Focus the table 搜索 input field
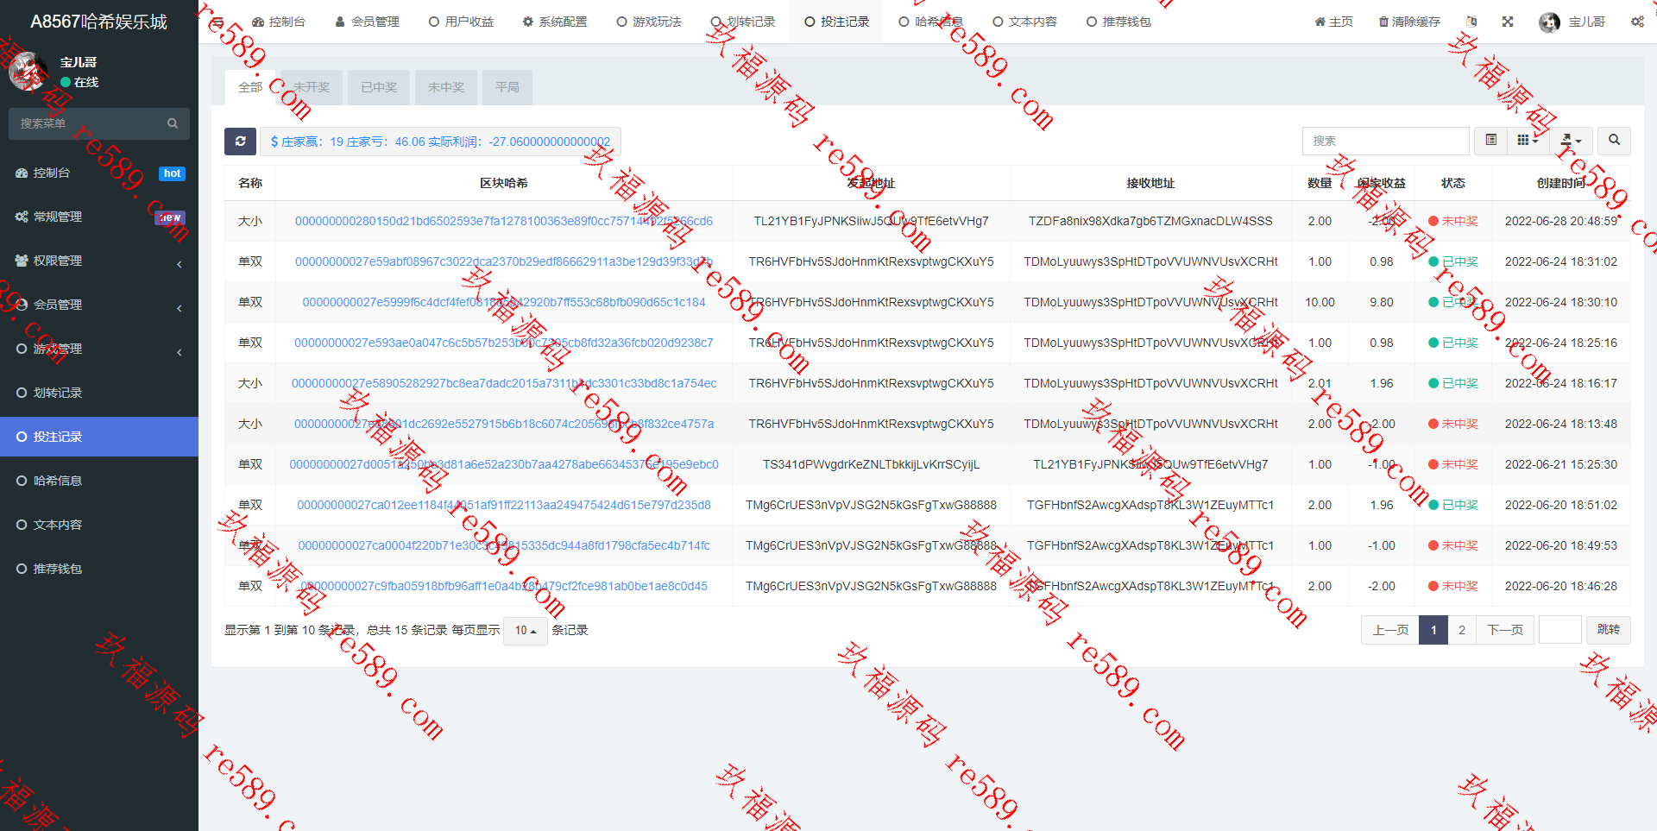 [x=1385, y=141]
